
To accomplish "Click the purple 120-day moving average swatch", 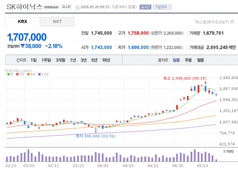I will [x=39, y=74].
